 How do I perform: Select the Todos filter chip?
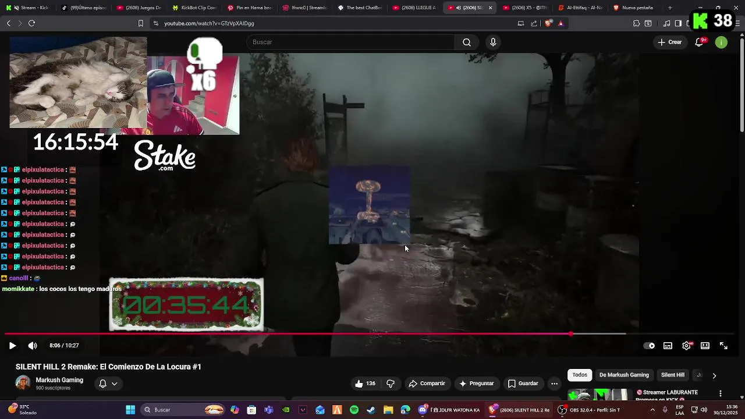580,375
